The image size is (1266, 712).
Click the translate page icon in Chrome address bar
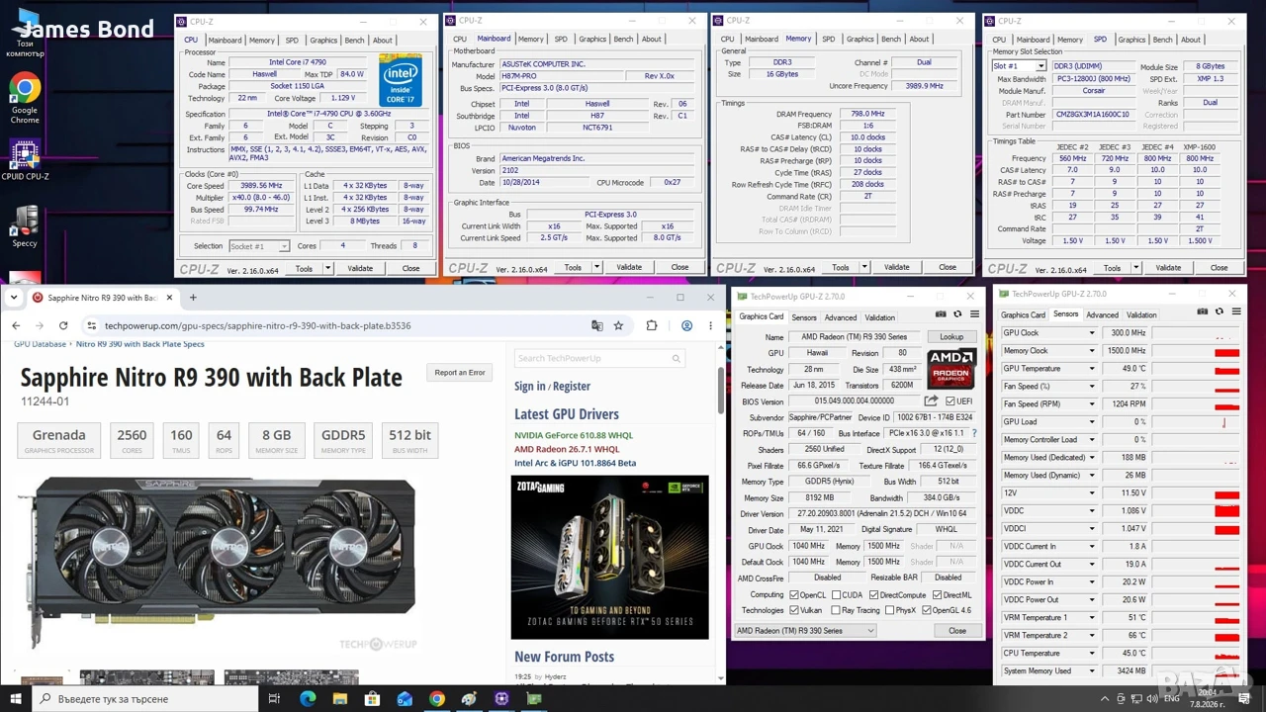596,325
